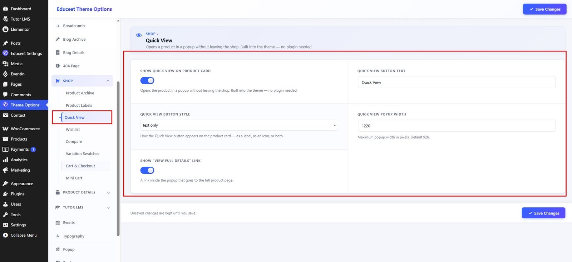
Task: Open the Quick View Button Style dropdown
Action: point(239,125)
